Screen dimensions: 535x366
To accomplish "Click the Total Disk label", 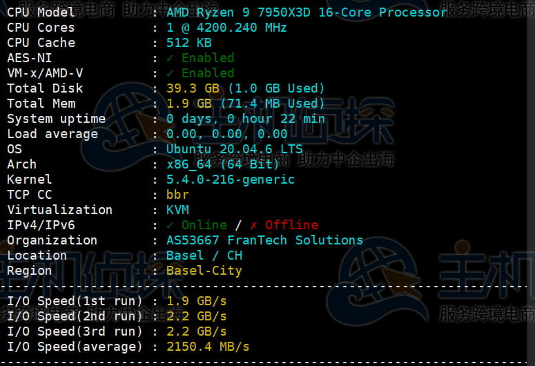I will pos(45,88).
